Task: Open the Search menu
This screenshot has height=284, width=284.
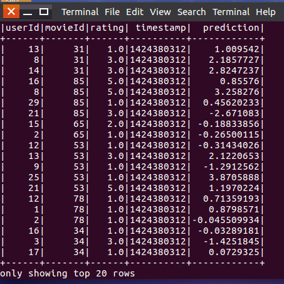Action: tap(192, 12)
